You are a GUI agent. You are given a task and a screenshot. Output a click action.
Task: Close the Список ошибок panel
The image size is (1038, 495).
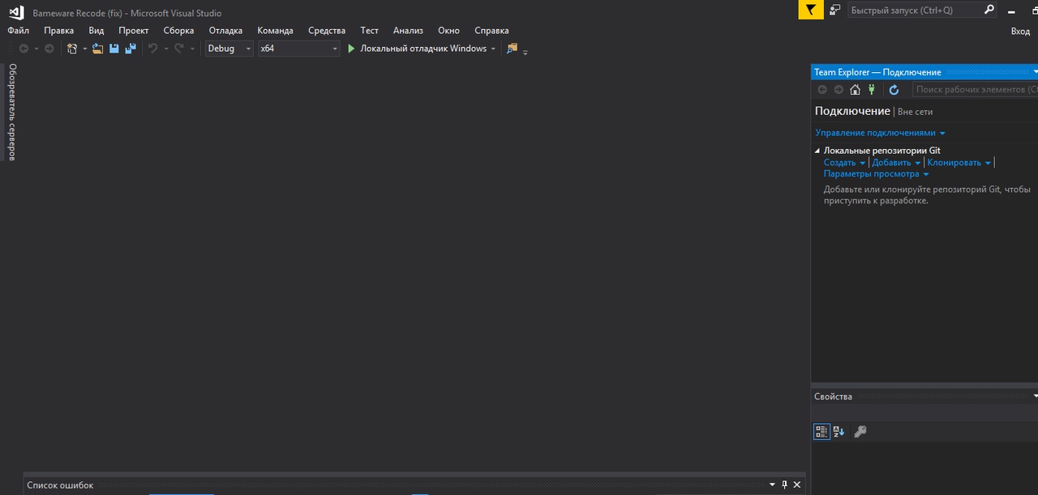point(797,484)
